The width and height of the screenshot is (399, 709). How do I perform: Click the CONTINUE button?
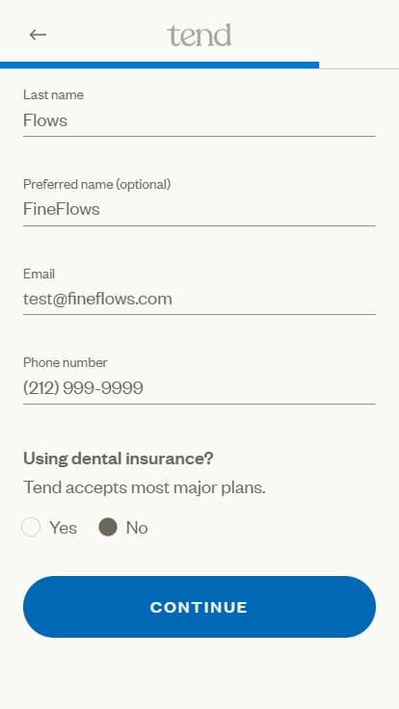coord(199,607)
